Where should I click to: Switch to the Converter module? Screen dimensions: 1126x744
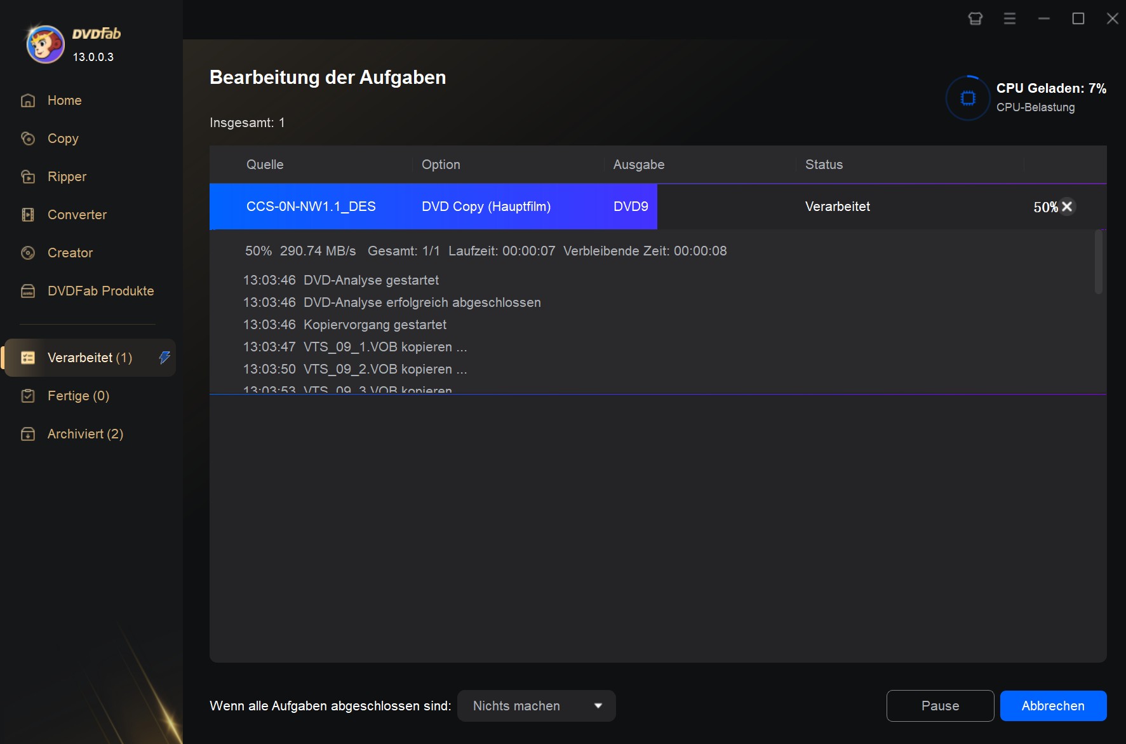point(77,215)
